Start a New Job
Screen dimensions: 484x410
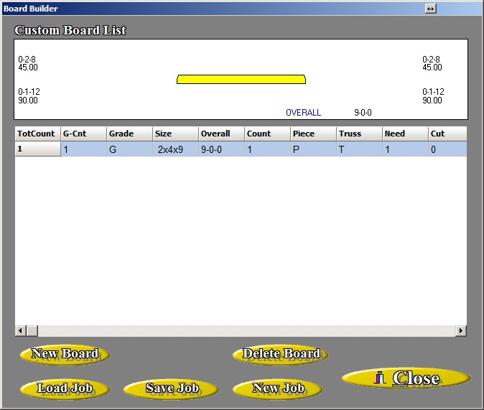(x=279, y=388)
